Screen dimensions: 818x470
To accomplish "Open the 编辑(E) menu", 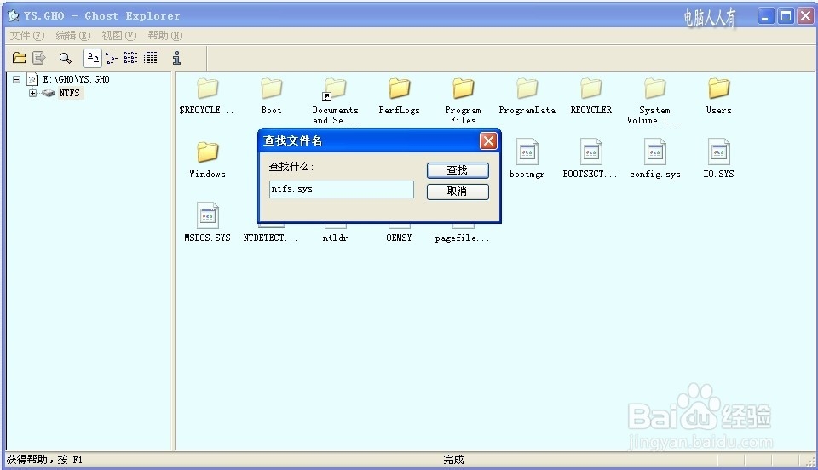I will click(x=73, y=36).
